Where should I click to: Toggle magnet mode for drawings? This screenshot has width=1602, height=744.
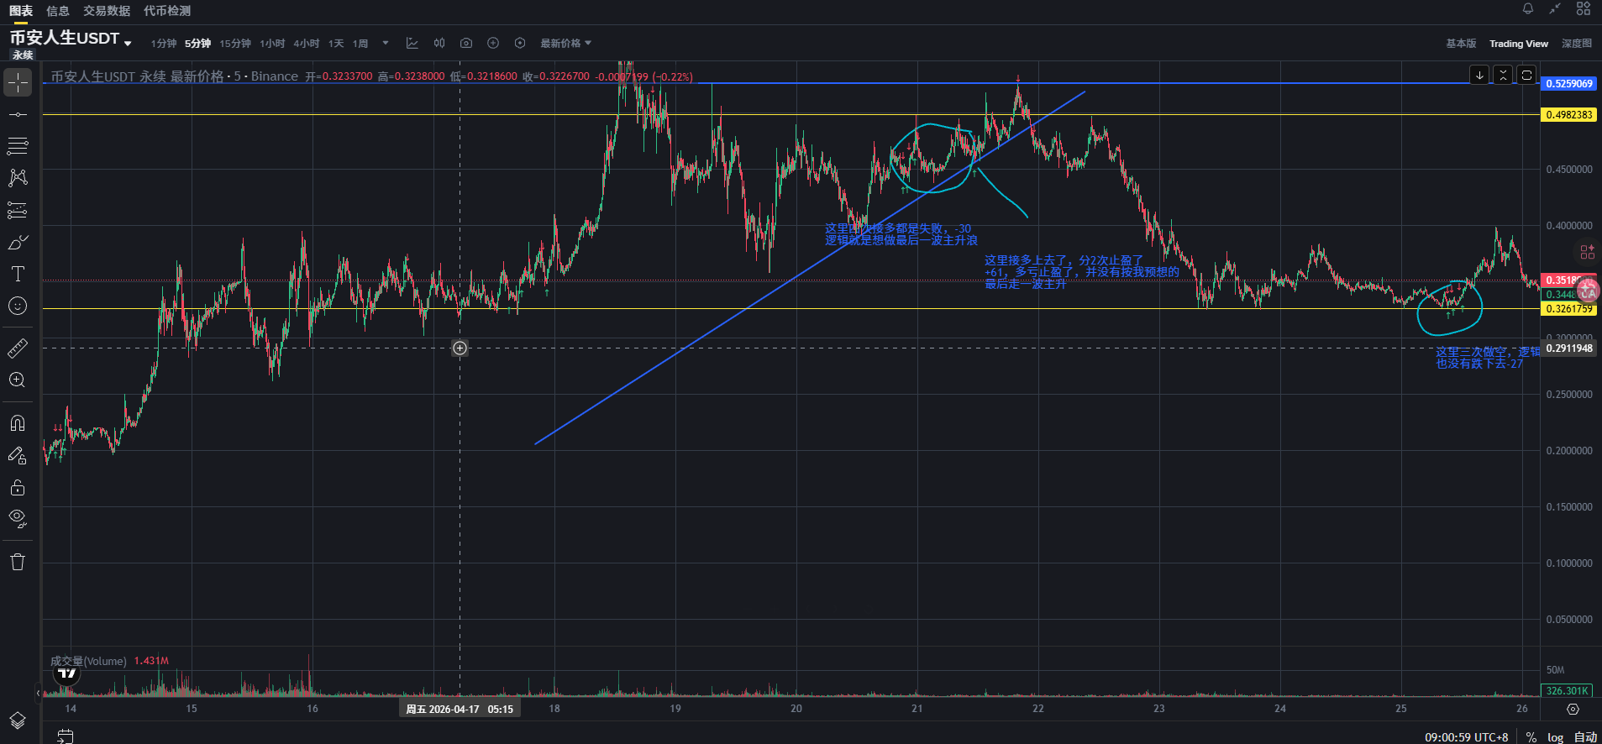18,423
